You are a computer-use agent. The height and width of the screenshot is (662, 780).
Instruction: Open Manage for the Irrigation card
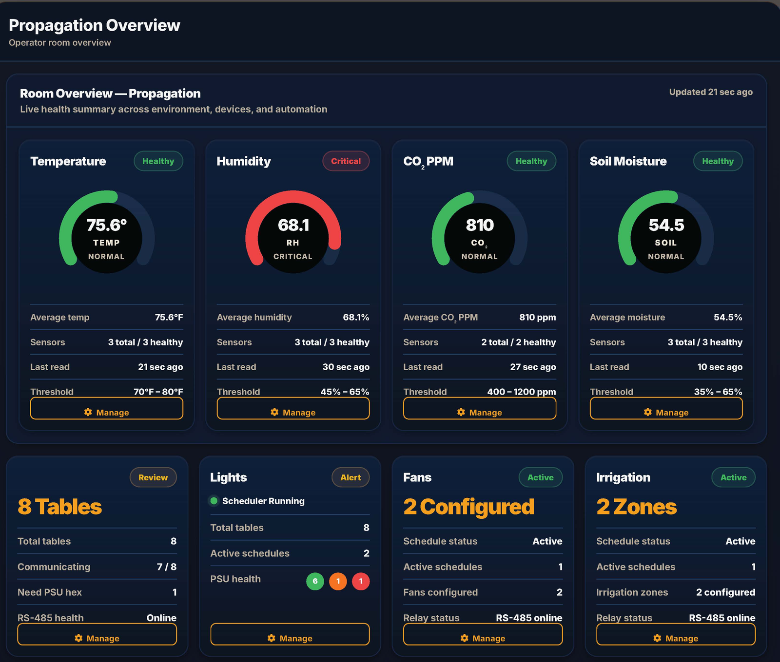[676, 634]
